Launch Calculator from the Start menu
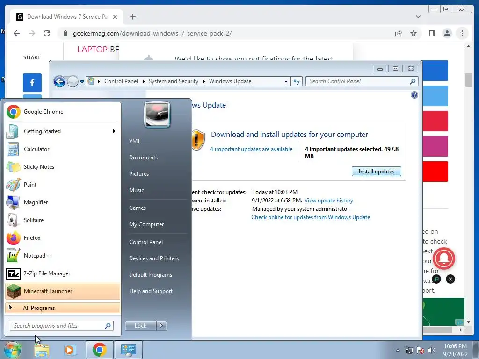 pos(62,149)
